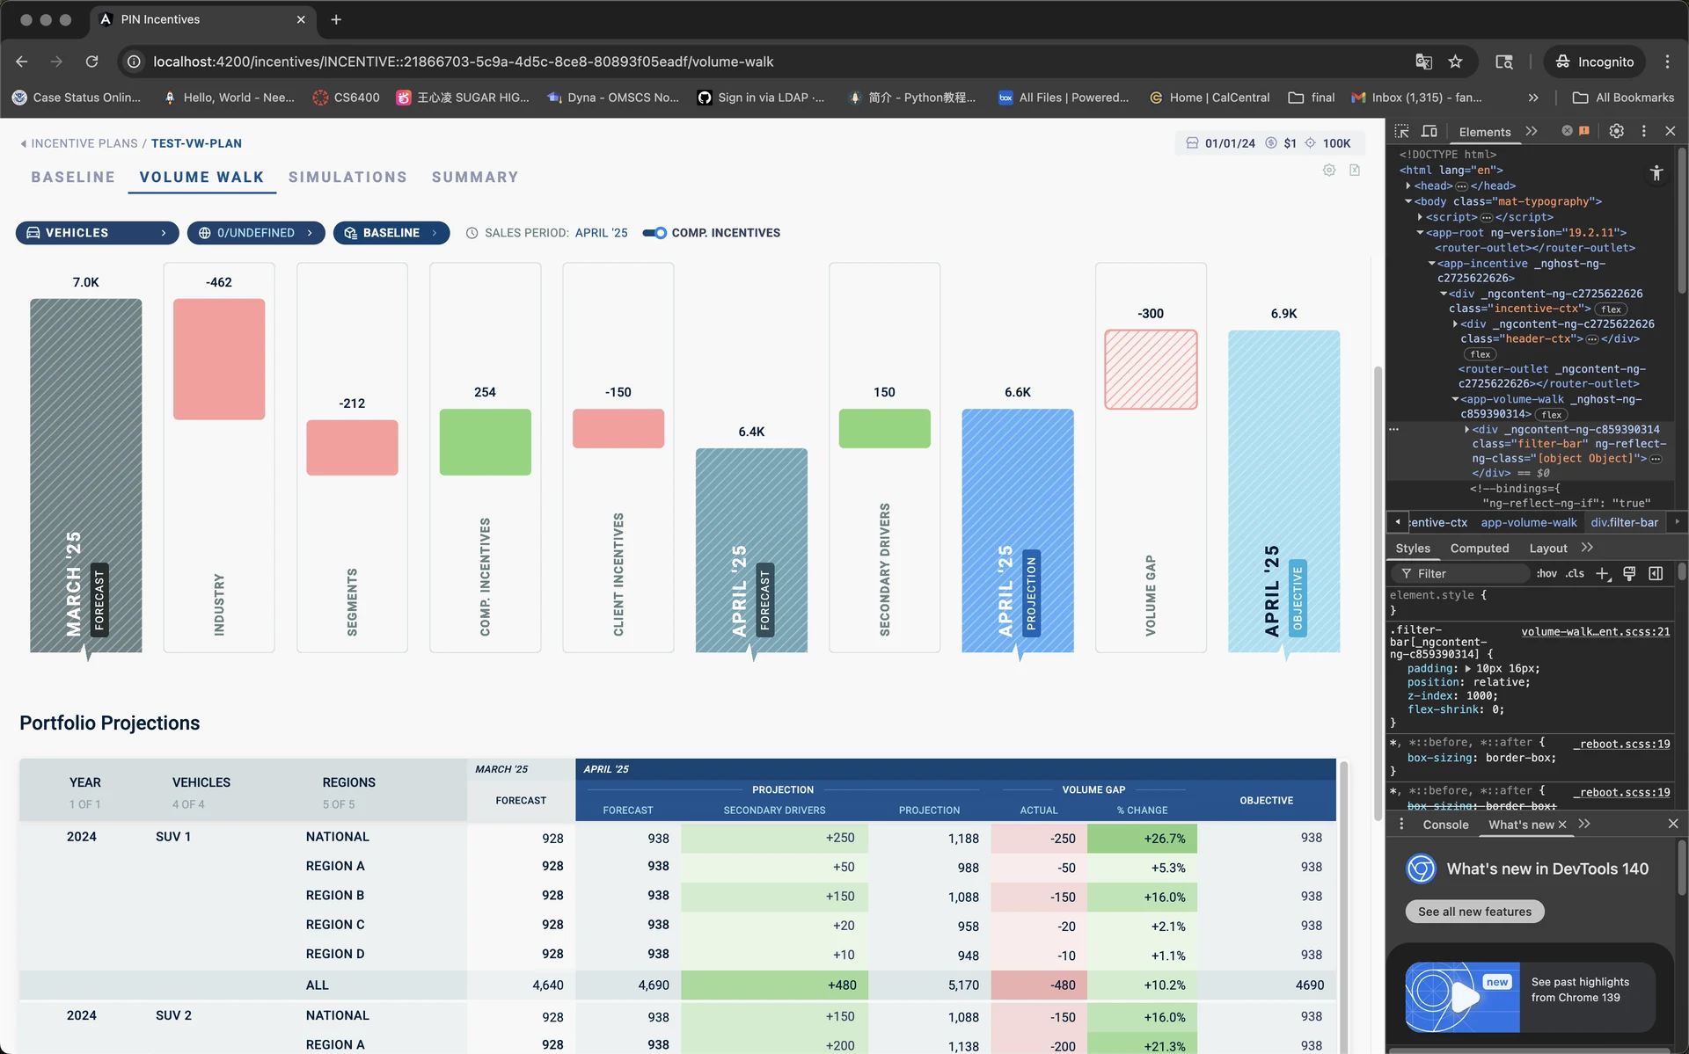
Task: Bookmark this page with the star icon
Action: click(1455, 62)
